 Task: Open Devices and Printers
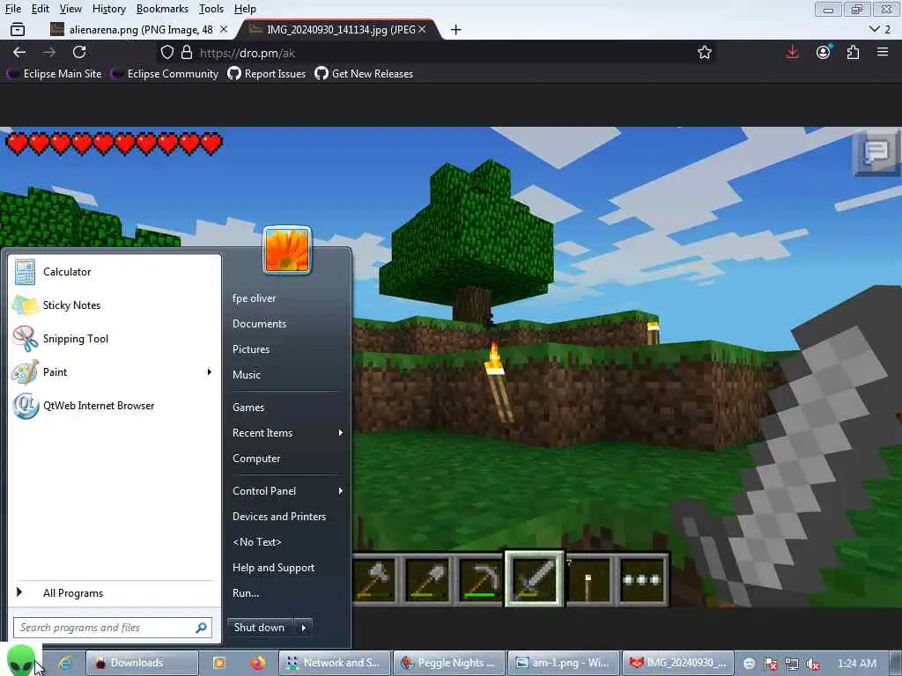coord(279,516)
